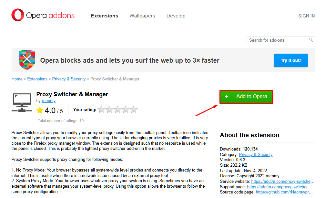Click the banner text about blocking ads
This screenshot has height=198, width=325.
130,60
